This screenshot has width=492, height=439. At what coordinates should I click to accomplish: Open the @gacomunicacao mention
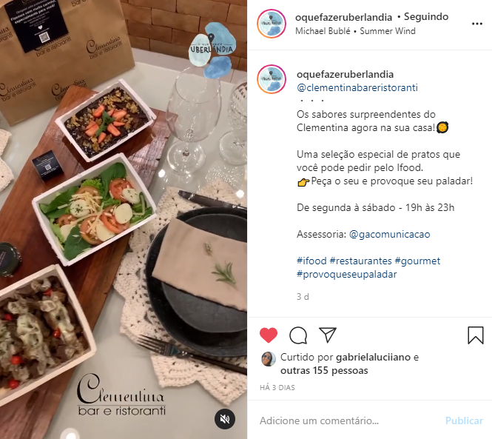coord(389,234)
